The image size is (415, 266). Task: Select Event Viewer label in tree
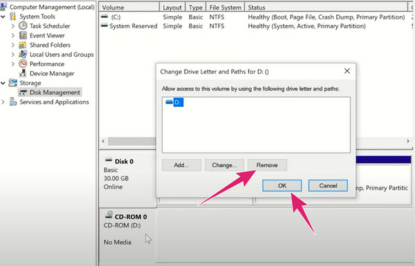[47, 35]
